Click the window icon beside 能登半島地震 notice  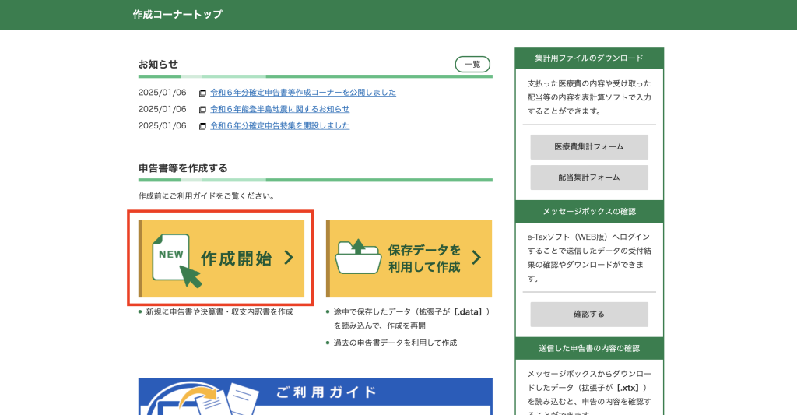202,110
